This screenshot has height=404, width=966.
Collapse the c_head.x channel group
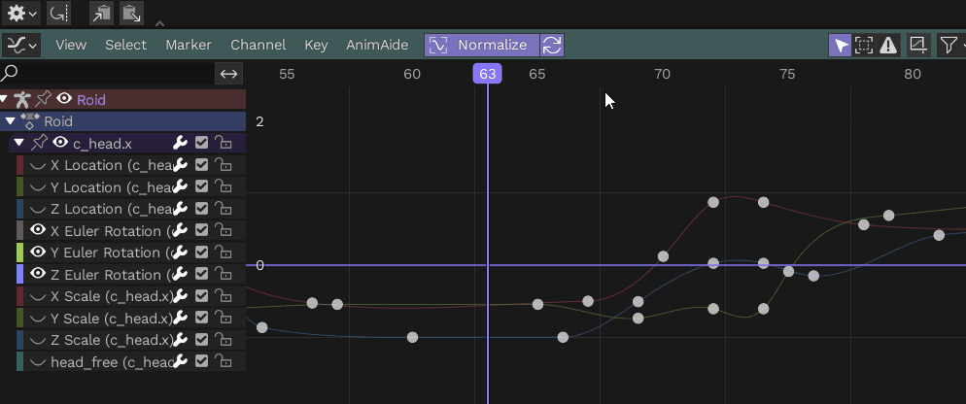click(x=18, y=144)
